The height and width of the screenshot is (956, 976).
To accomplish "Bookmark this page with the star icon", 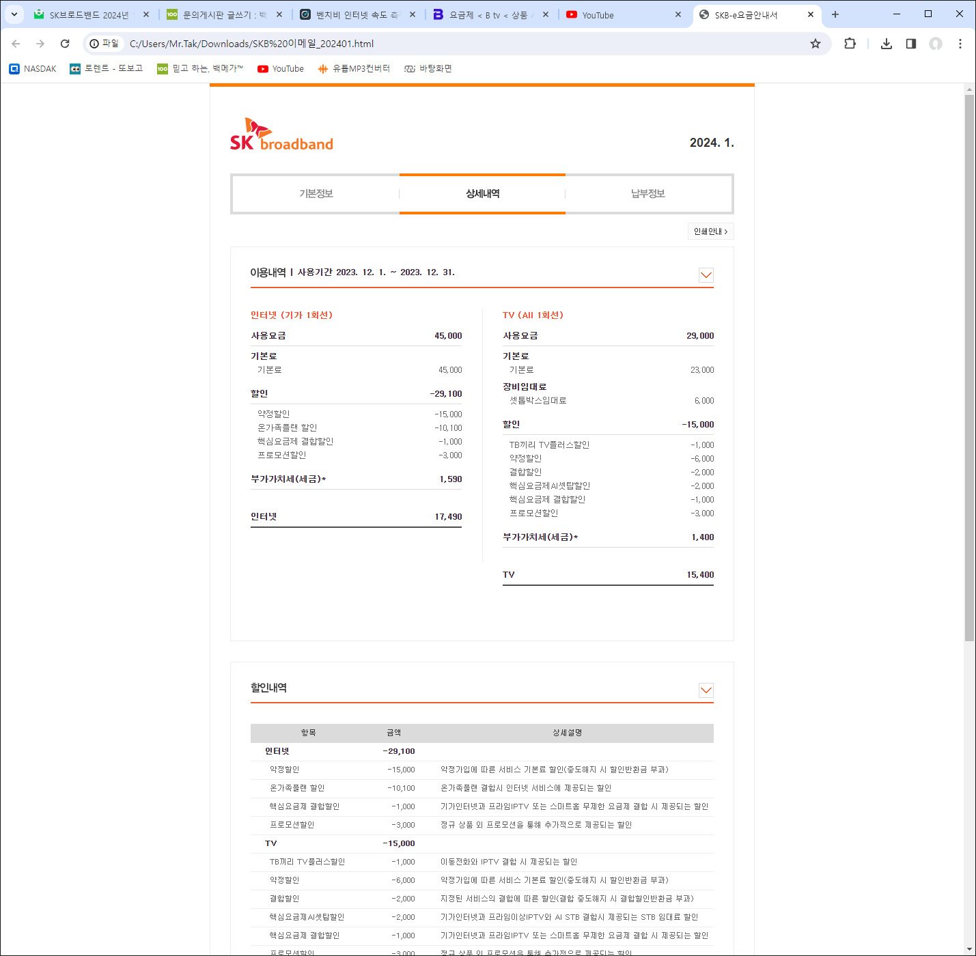I will (x=815, y=44).
